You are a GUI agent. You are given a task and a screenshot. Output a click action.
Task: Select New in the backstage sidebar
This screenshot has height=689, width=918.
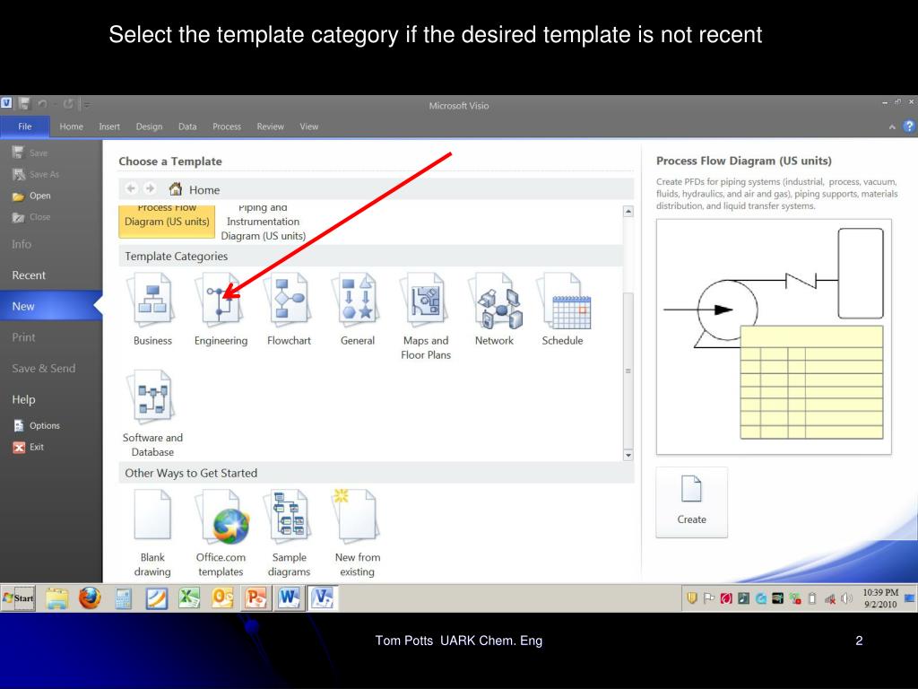[51, 306]
